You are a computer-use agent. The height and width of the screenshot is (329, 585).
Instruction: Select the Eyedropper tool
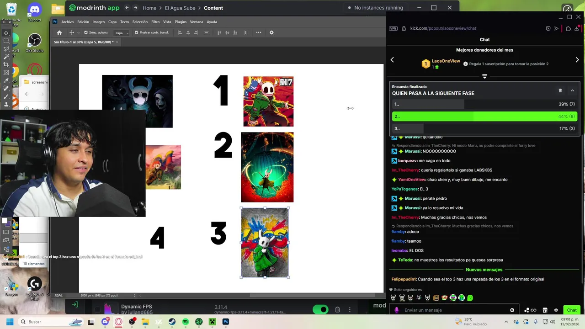point(6,80)
